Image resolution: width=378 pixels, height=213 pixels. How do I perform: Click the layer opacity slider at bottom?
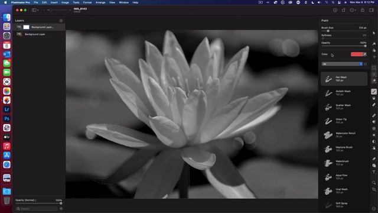(38, 204)
